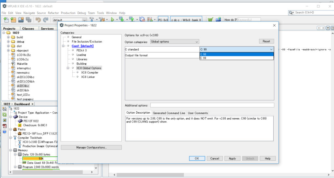Click the dashboard project properties icon
The width and height of the screenshot is (334, 178).
pos(5,109)
